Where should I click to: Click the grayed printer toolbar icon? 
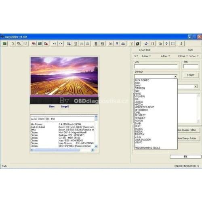click(x=88, y=44)
